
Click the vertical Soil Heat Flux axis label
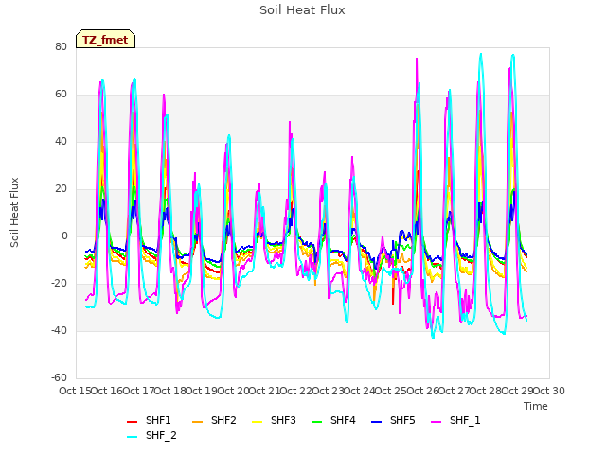14,212
